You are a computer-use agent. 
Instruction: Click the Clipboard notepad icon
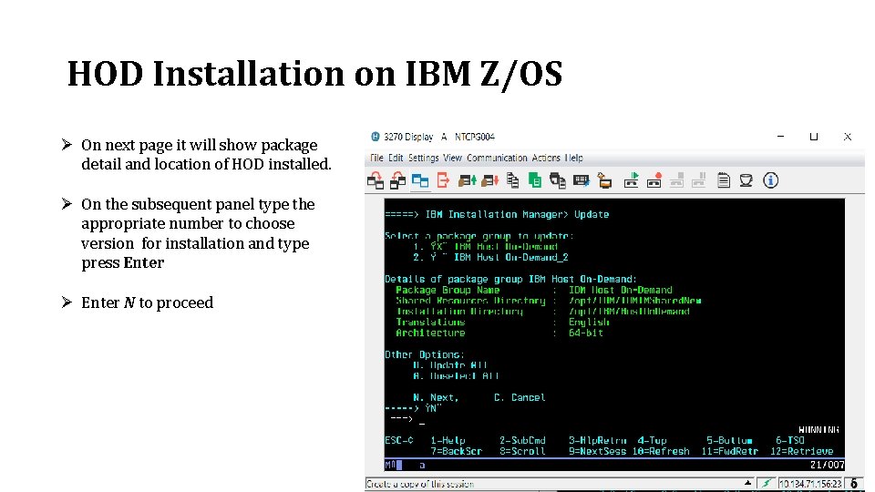724,180
